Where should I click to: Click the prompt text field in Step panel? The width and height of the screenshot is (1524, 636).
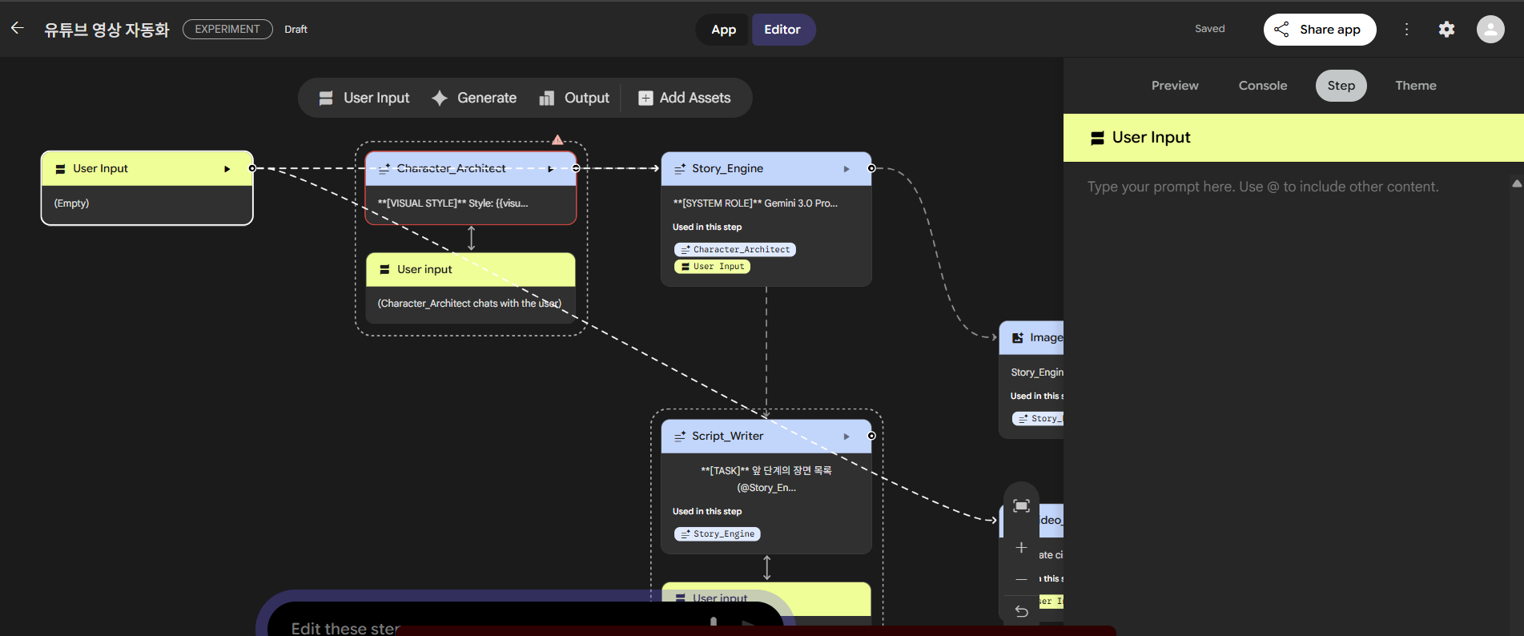(x=1286, y=187)
